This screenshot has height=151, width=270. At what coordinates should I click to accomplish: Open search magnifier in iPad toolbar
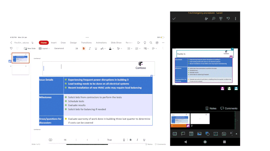(151, 42)
